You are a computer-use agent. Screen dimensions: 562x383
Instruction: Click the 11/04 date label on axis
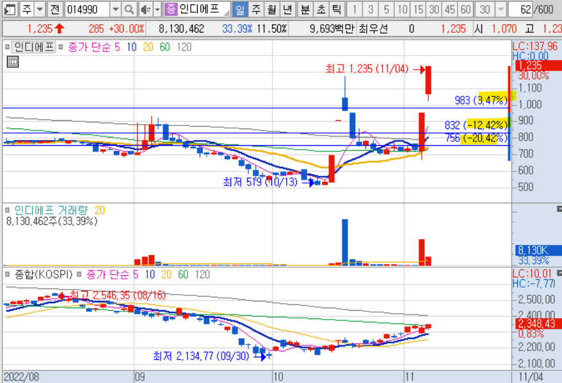531,377
